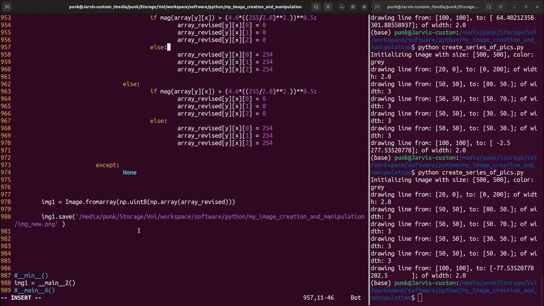This screenshot has width=544, height=306.
Task: Minimize the right terminal window
Action: pos(514,7)
